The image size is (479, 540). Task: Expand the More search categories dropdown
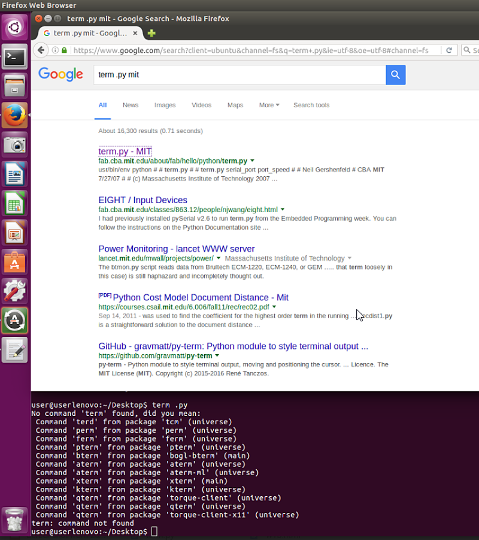(269, 105)
